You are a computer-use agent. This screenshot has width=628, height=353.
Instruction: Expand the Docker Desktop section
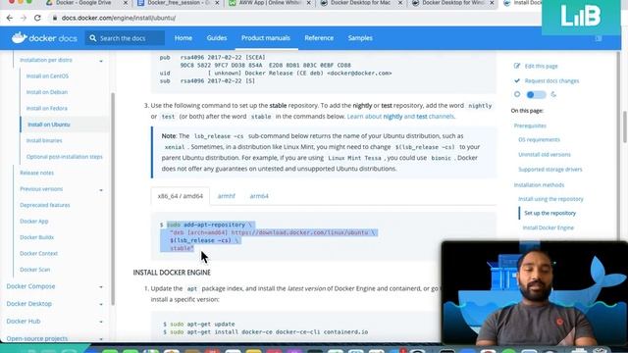(x=101, y=304)
